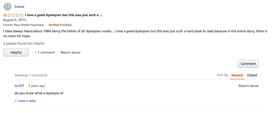Open bLd47's profile link
Screen dimensions: 273x113
point(20,86)
